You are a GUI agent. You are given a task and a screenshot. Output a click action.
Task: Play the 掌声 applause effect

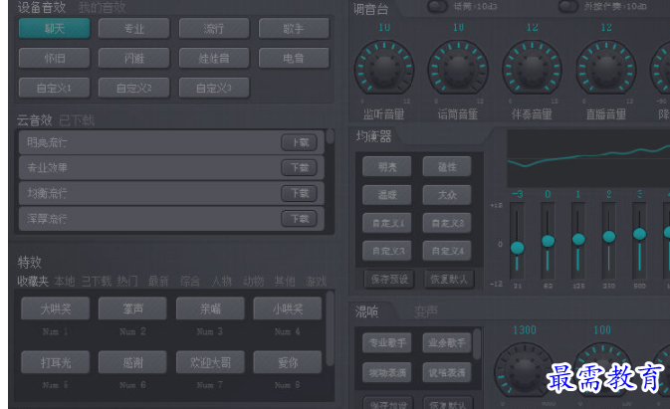(x=132, y=308)
